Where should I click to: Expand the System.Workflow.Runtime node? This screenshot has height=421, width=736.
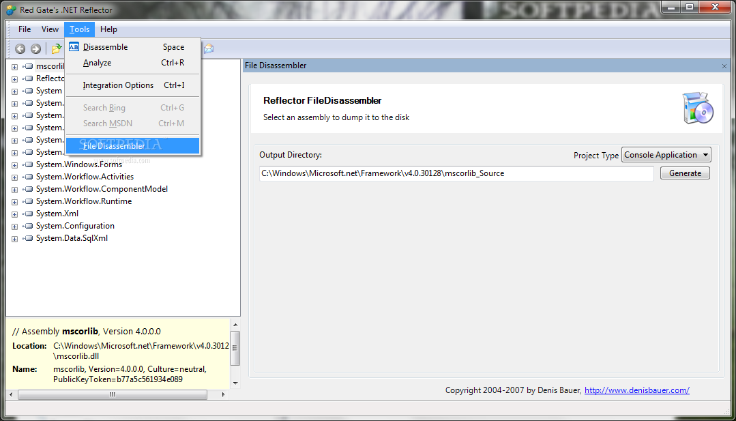[x=14, y=202]
